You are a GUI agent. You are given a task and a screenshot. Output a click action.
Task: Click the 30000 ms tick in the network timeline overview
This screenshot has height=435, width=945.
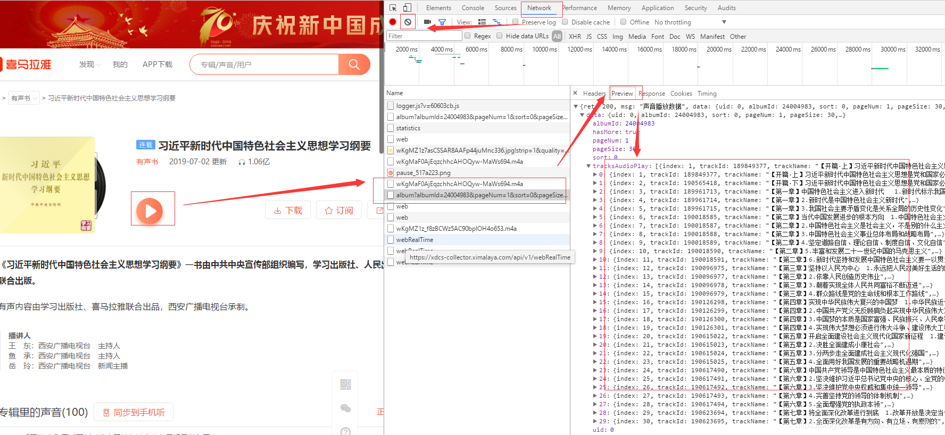[x=893, y=49]
